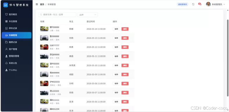The width and height of the screenshot is (229, 112).
Task: Open the notification bell with red badge
Action: (x=200, y=4)
